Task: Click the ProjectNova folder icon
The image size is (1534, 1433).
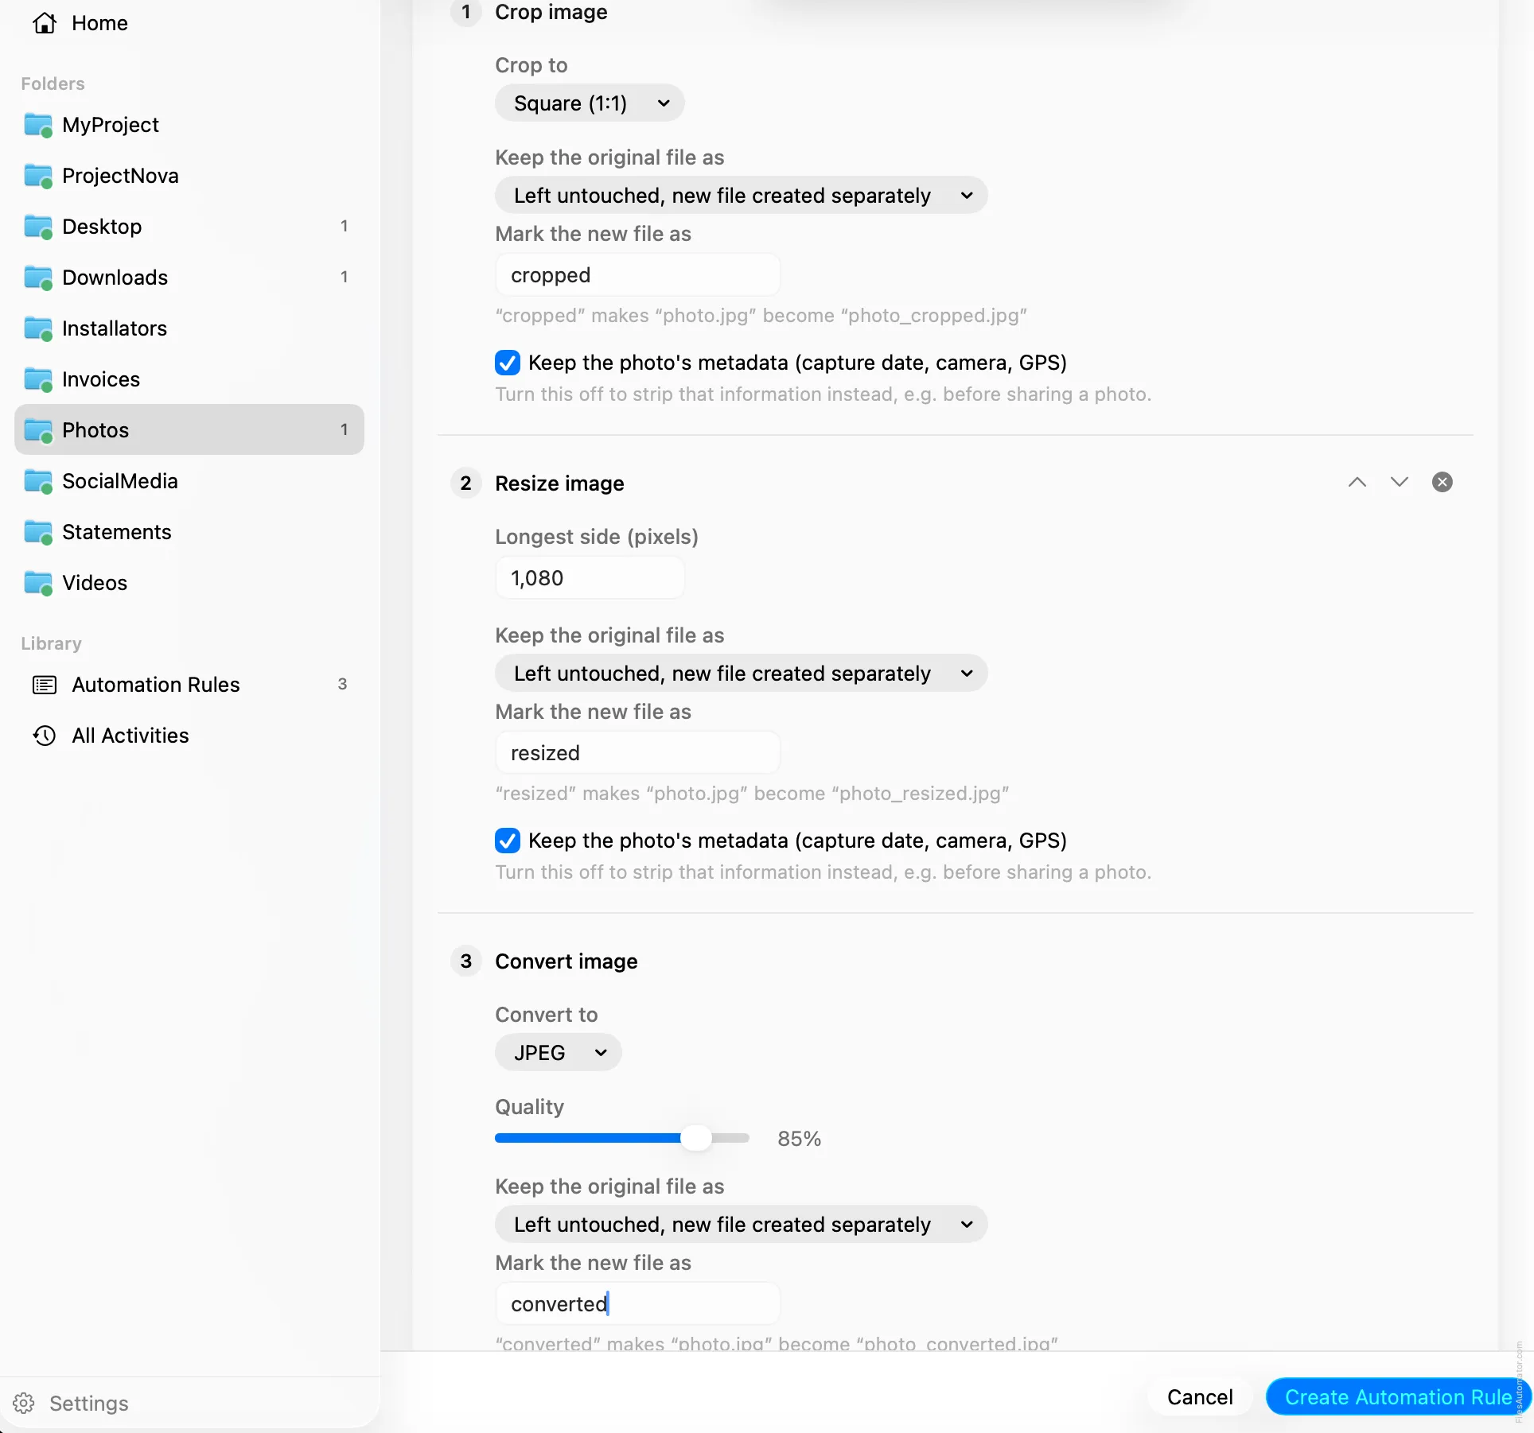Action: pos(38,176)
